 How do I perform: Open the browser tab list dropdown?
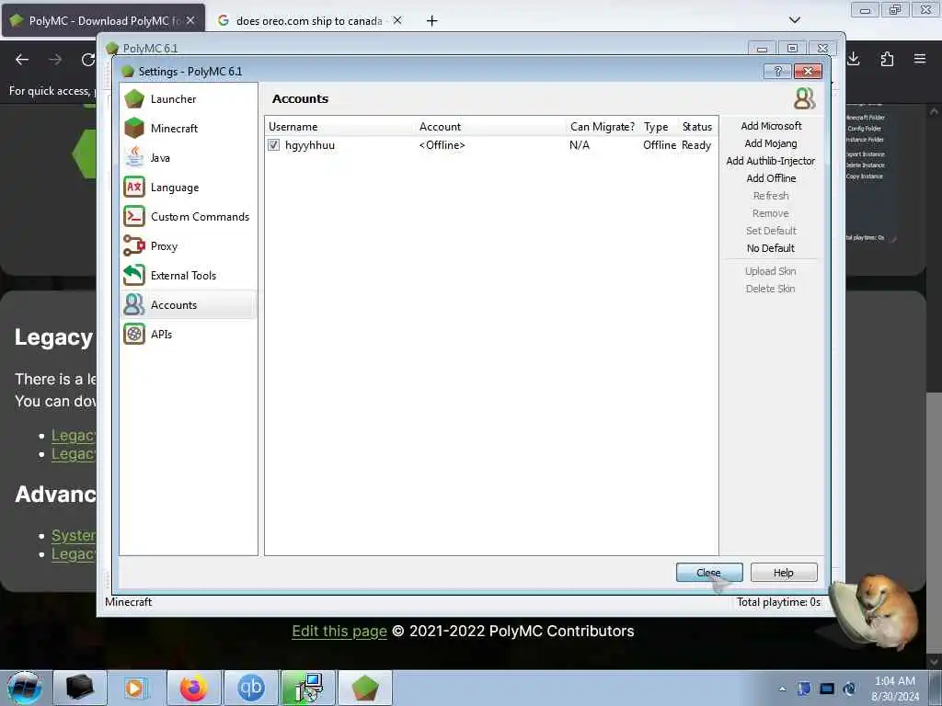click(794, 20)
